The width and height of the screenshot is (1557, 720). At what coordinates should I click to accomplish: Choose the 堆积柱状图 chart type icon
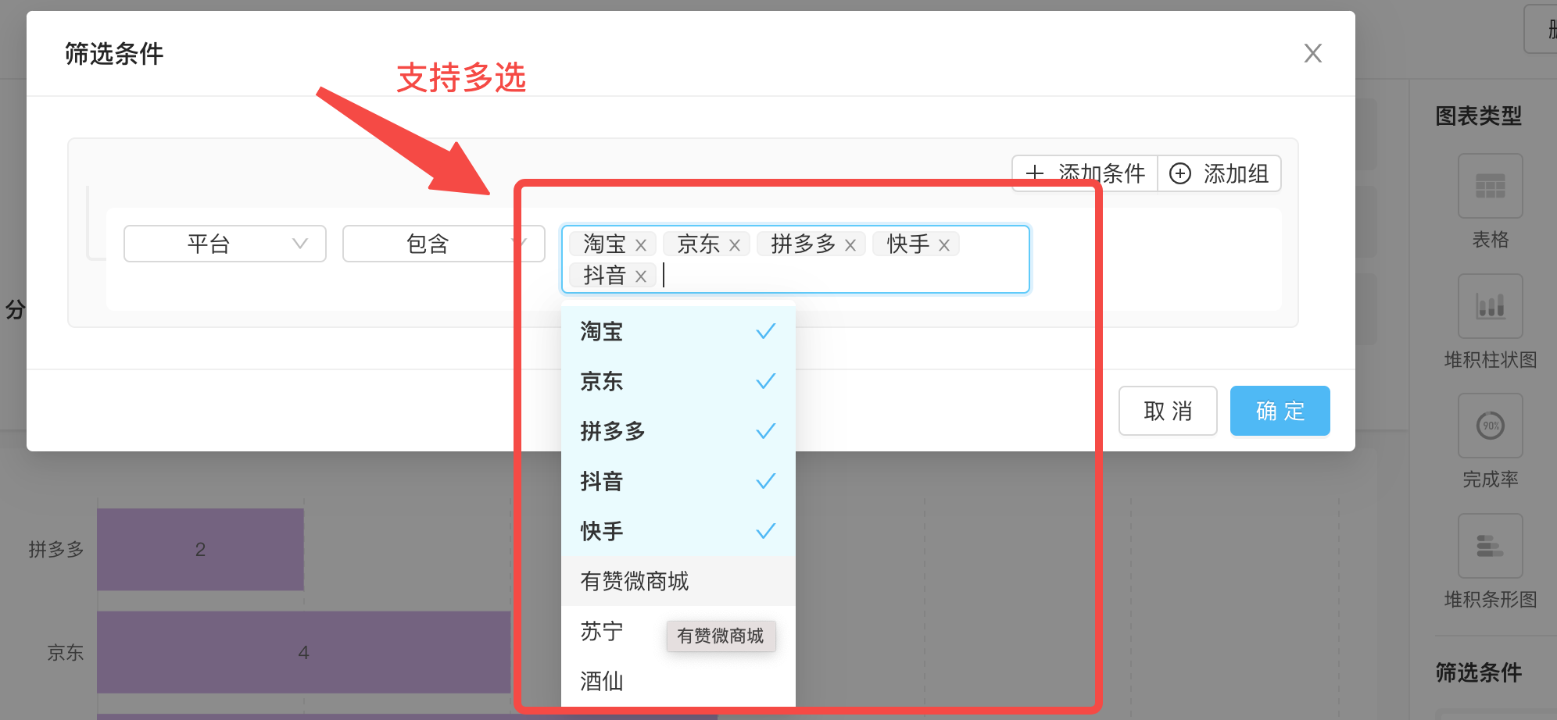pos(1490,306)
